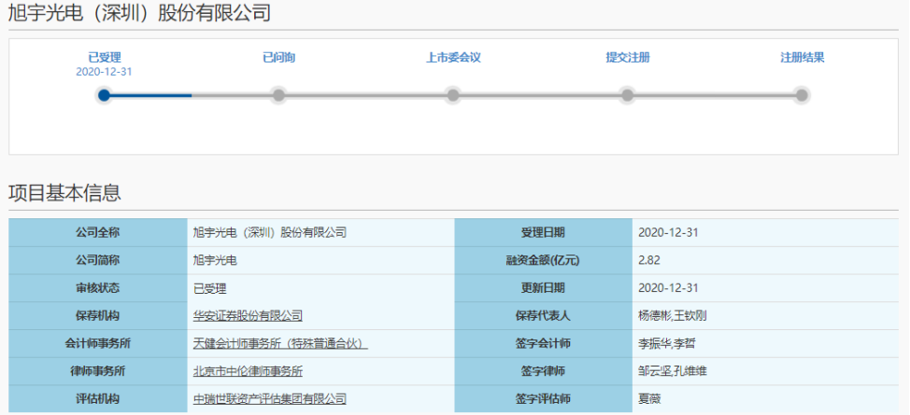Click the 项目基本信息 section heading
910x415 pixels.
64,193
